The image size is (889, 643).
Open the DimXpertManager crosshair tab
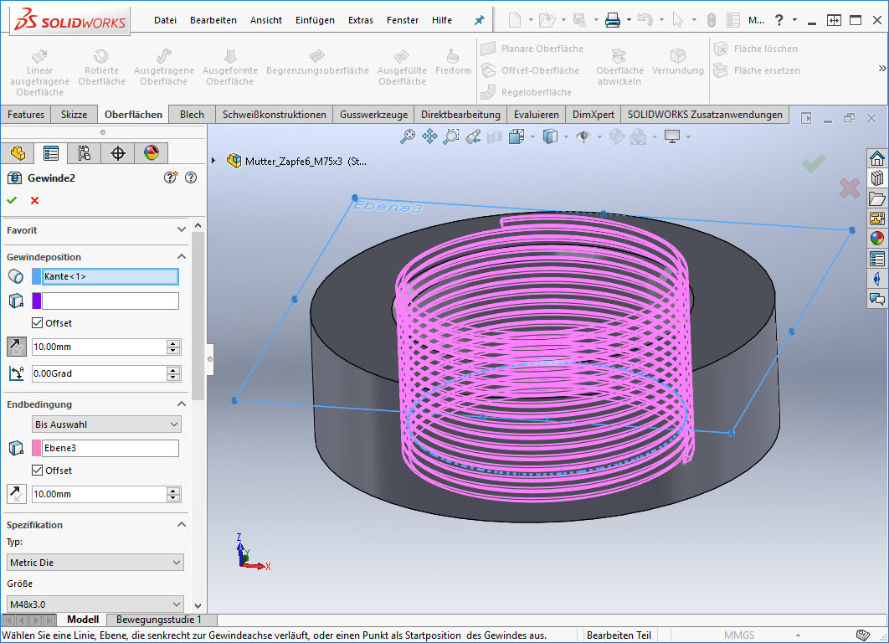[x=118, y=153]
